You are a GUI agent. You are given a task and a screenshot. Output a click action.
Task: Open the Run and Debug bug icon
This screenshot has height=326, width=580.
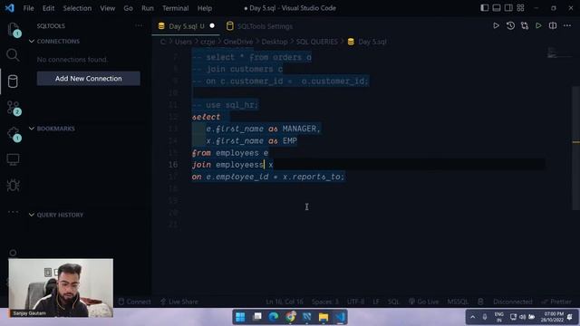(x=13, y=185)
